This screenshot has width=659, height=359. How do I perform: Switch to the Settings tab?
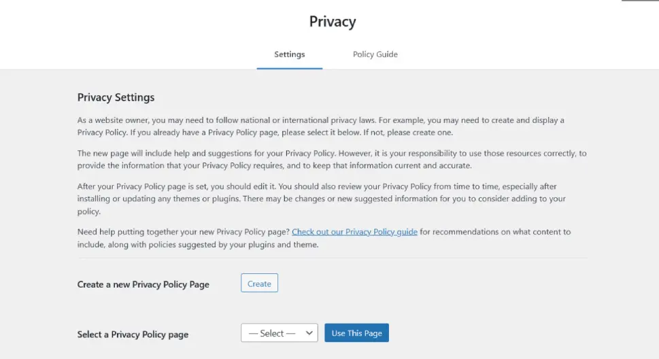pos(290,54)
